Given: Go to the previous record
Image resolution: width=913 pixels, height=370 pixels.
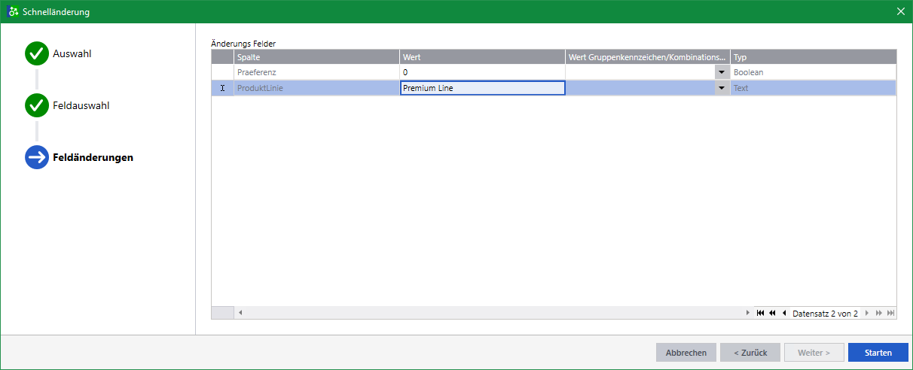Looking at the screenshot, I should pyautogui.click(x=784, y=313).
